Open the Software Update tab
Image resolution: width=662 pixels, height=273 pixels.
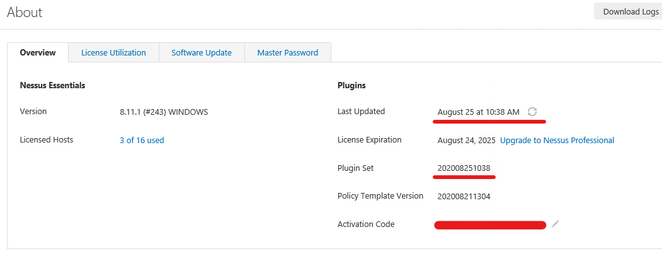point(202,53)
